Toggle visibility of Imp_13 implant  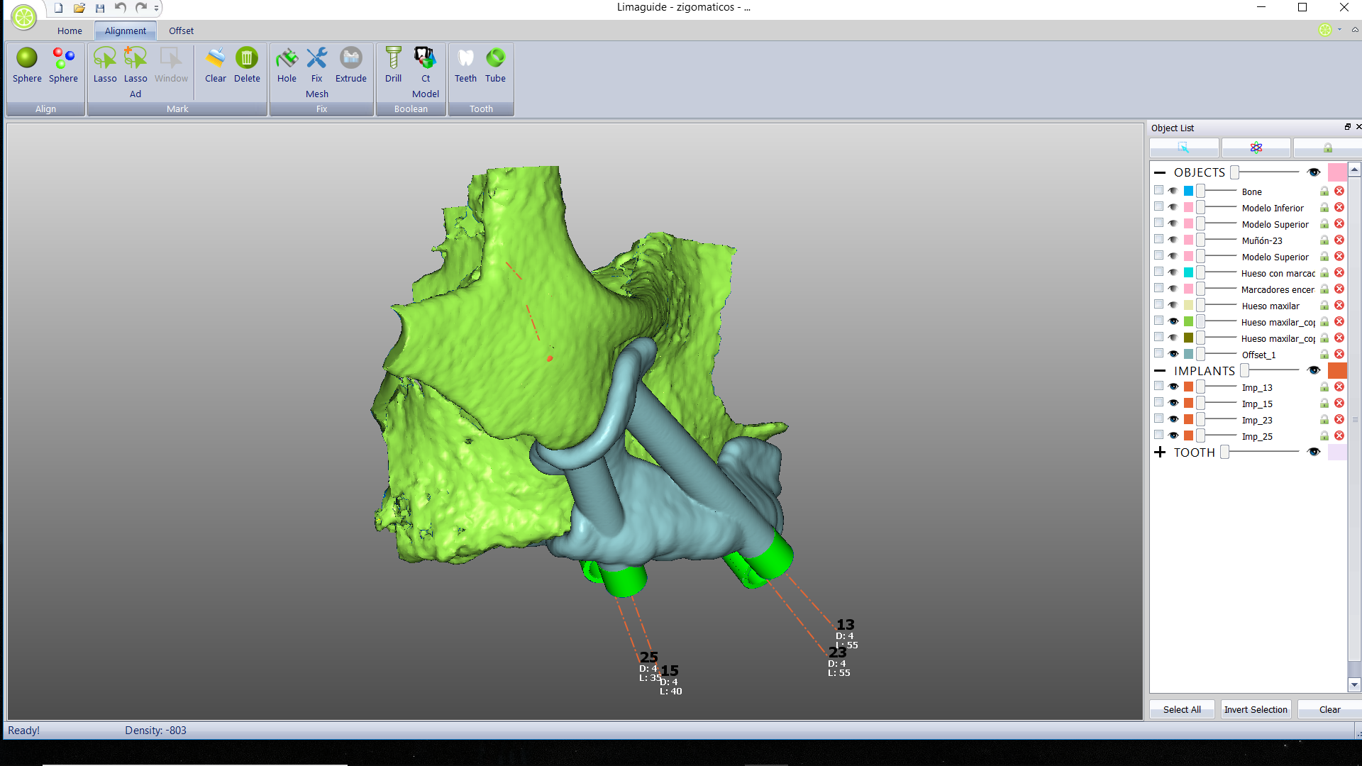pyautogui.click(x=1173, y=387)
